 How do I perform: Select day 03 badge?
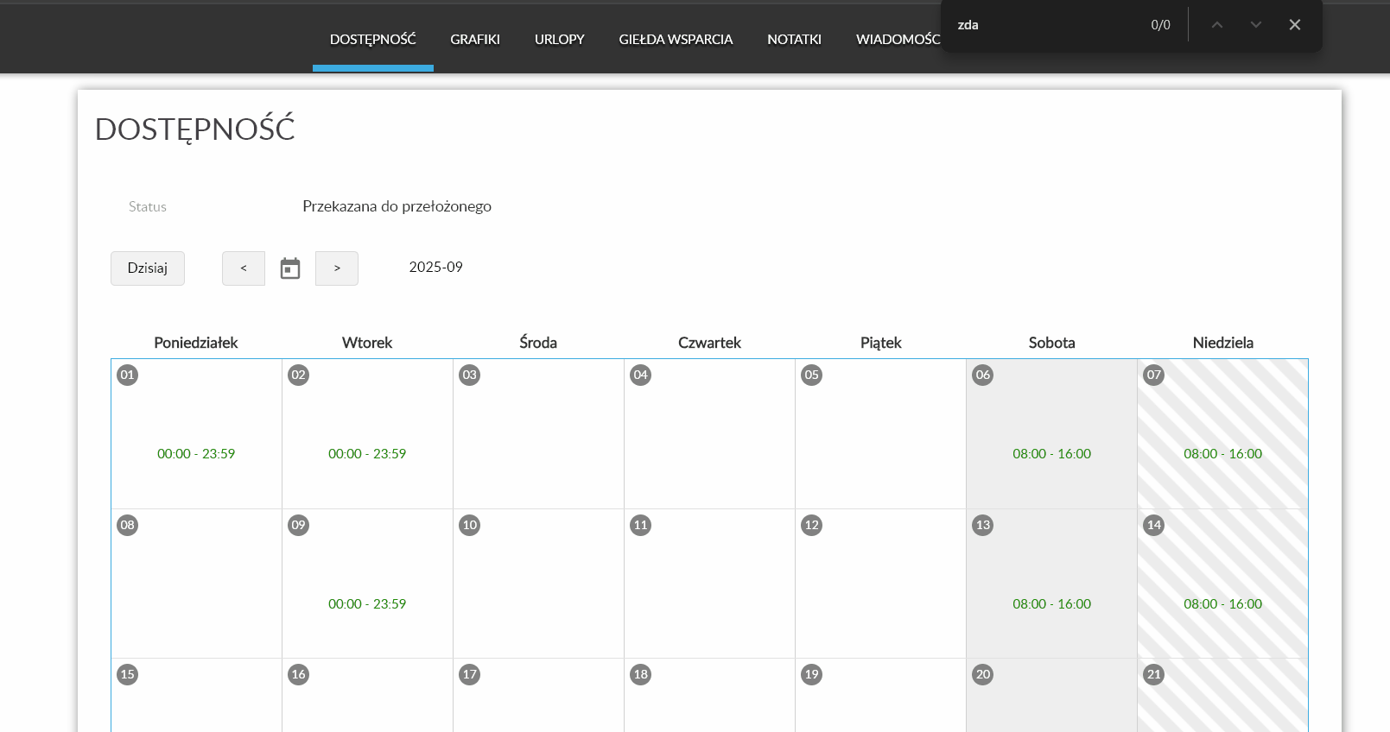pyautogui.click(x=469, y=375)
